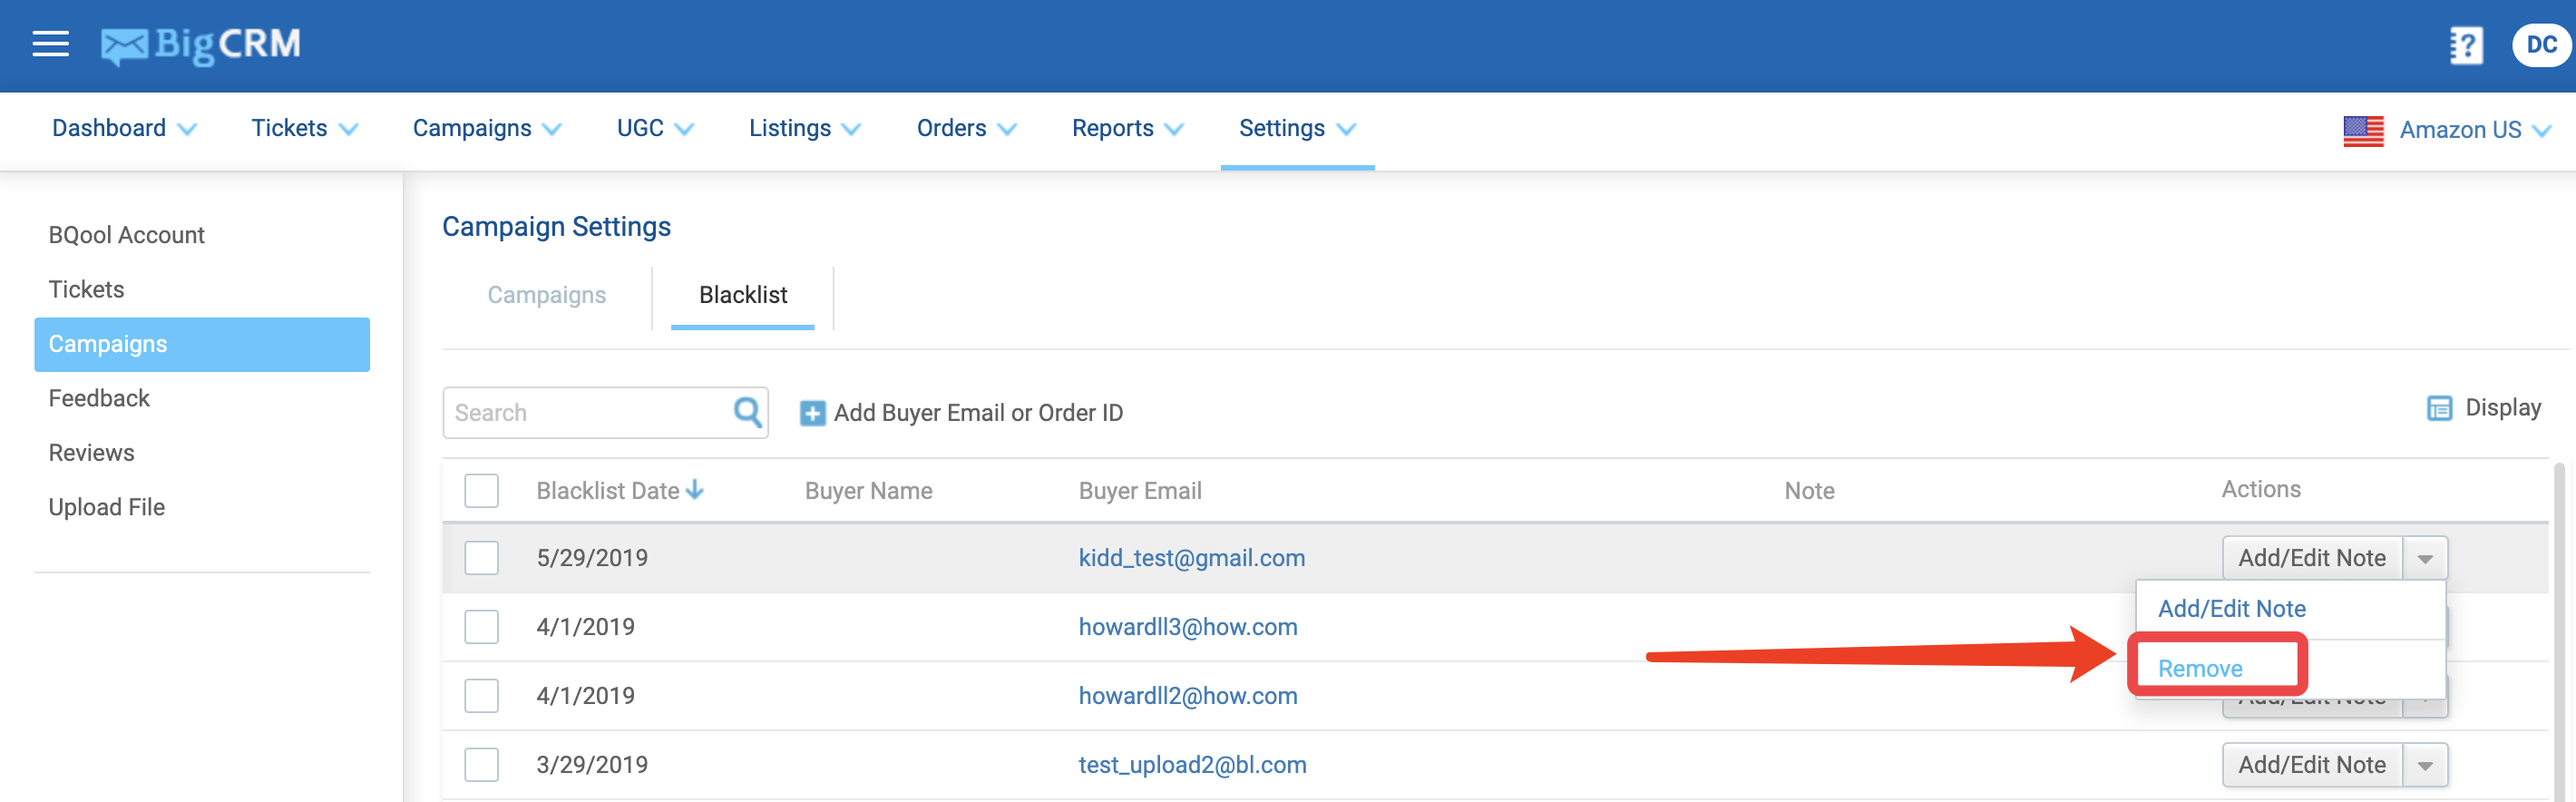Click Add/Edit Note button for test_upload2 row
Viewport: 2576px width, 802px height.
pyautogui.click(x=2312, y=765)
